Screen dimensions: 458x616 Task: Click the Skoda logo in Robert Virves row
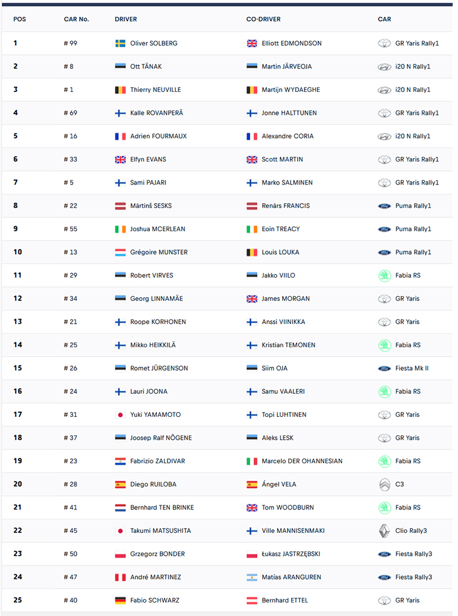[384, 275]
